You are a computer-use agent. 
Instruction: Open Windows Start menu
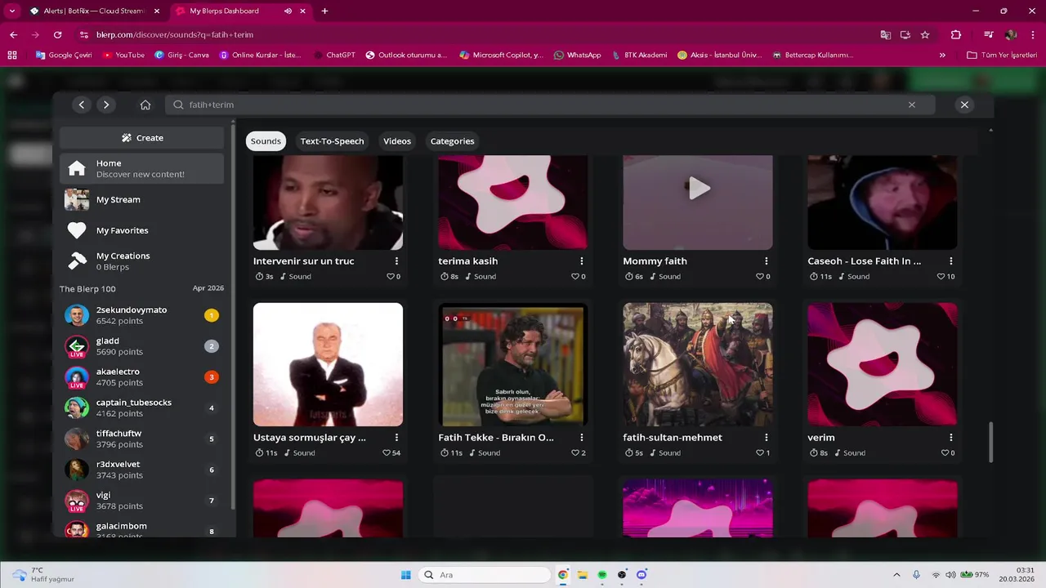click(x=406, y=575)
